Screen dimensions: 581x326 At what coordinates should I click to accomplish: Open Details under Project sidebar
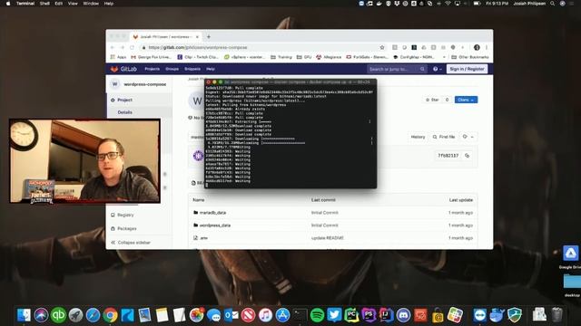pos(125,112)
